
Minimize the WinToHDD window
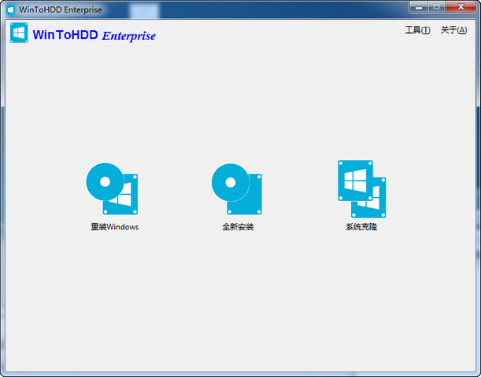tap(419, 7)
